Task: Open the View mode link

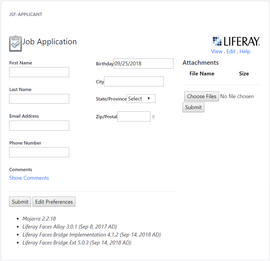Action: click(x=217, y=51)
